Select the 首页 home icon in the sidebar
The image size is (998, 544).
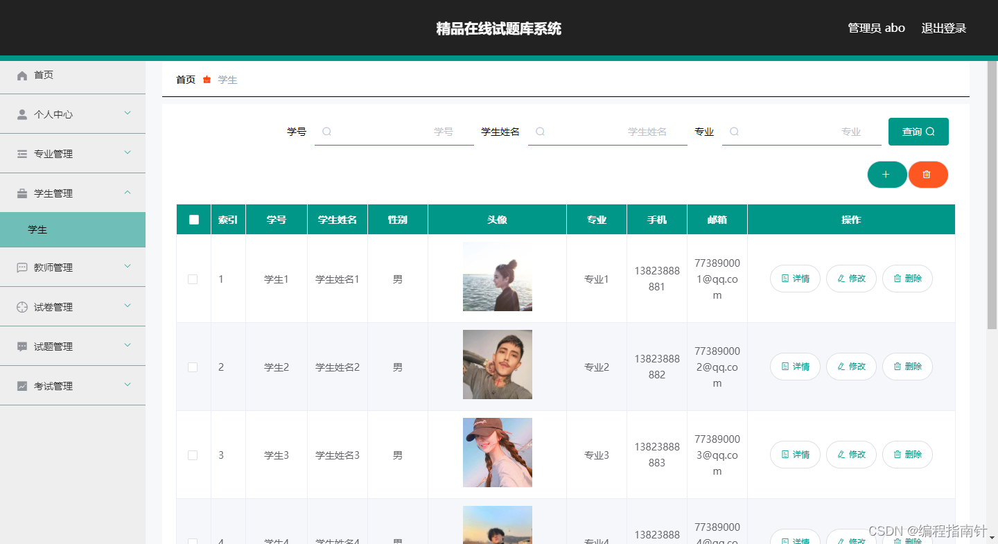click(x=21, y=75)
